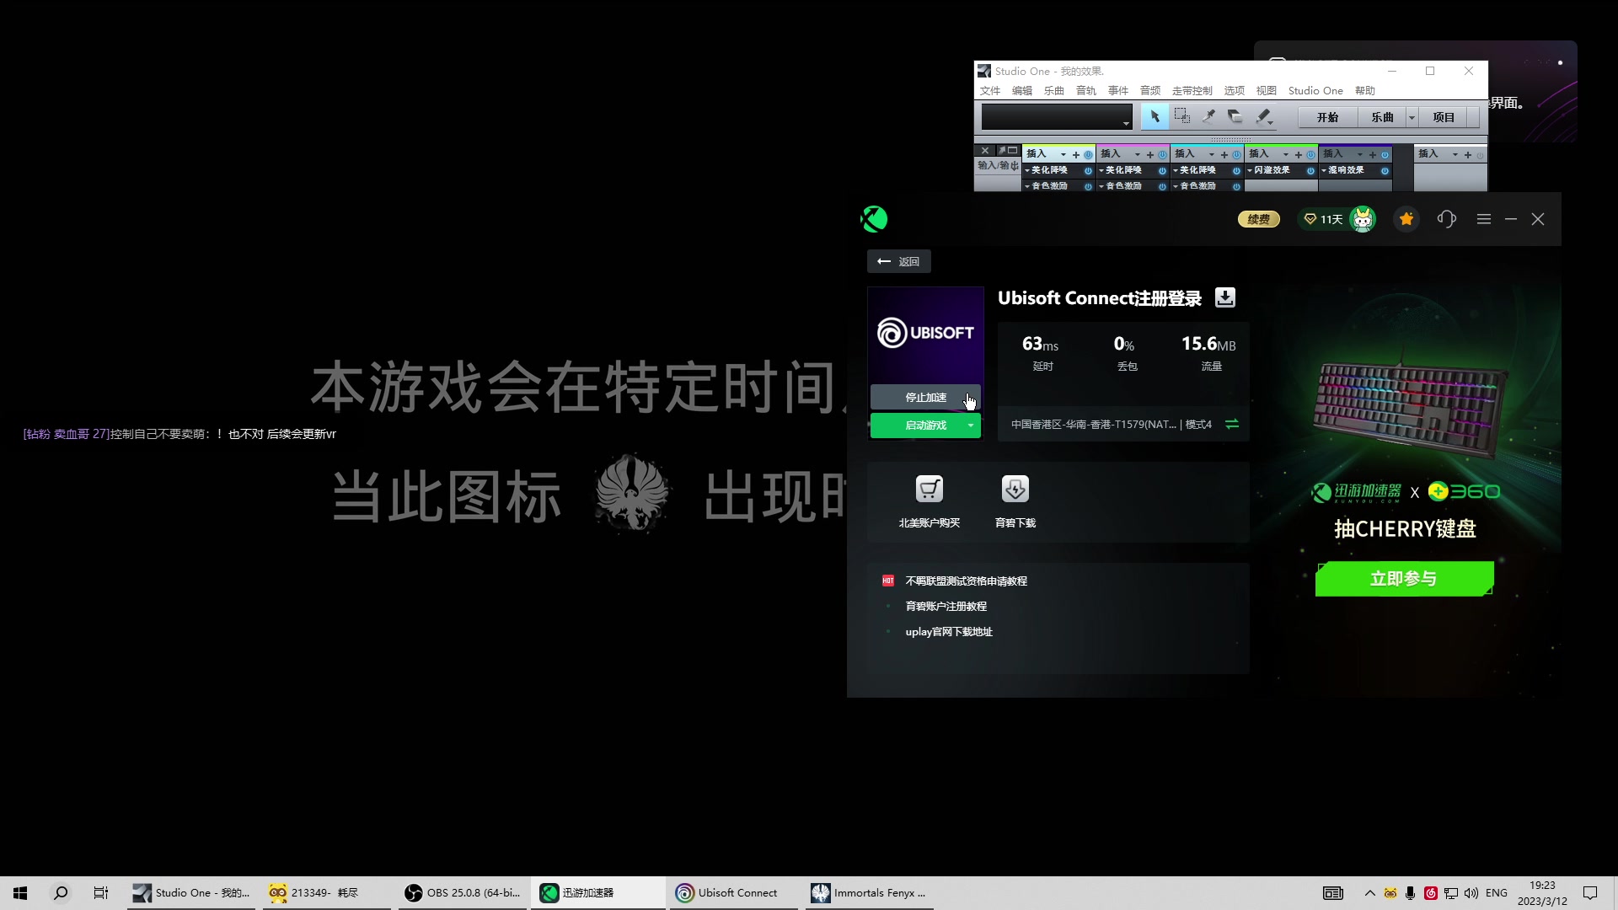Click the 续费 renew button
Screen dimensions: 1618x910
click(1259, 219)
